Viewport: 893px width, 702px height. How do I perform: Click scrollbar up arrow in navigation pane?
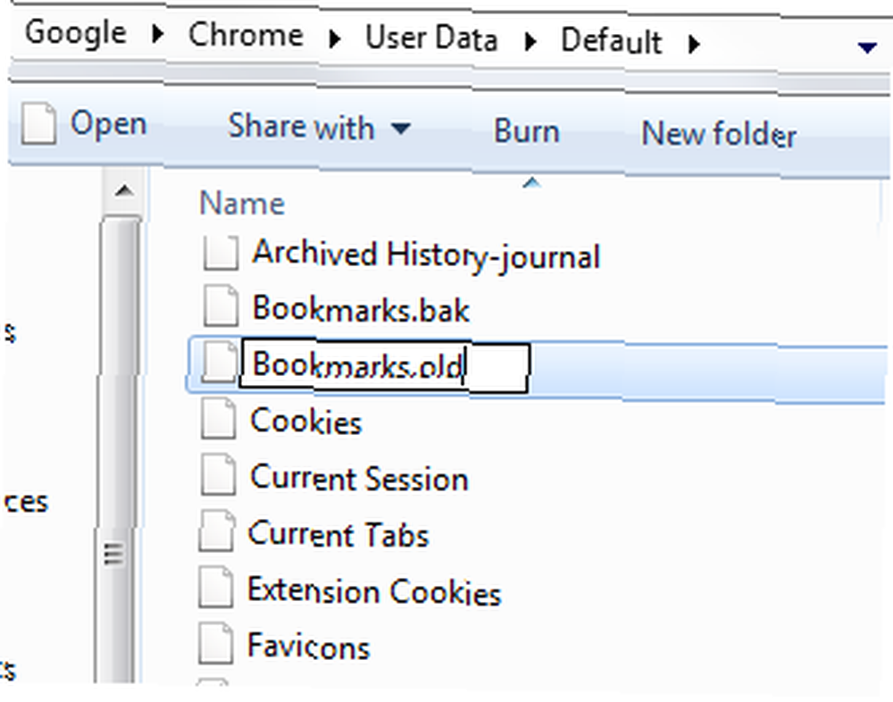click(124, 191)
